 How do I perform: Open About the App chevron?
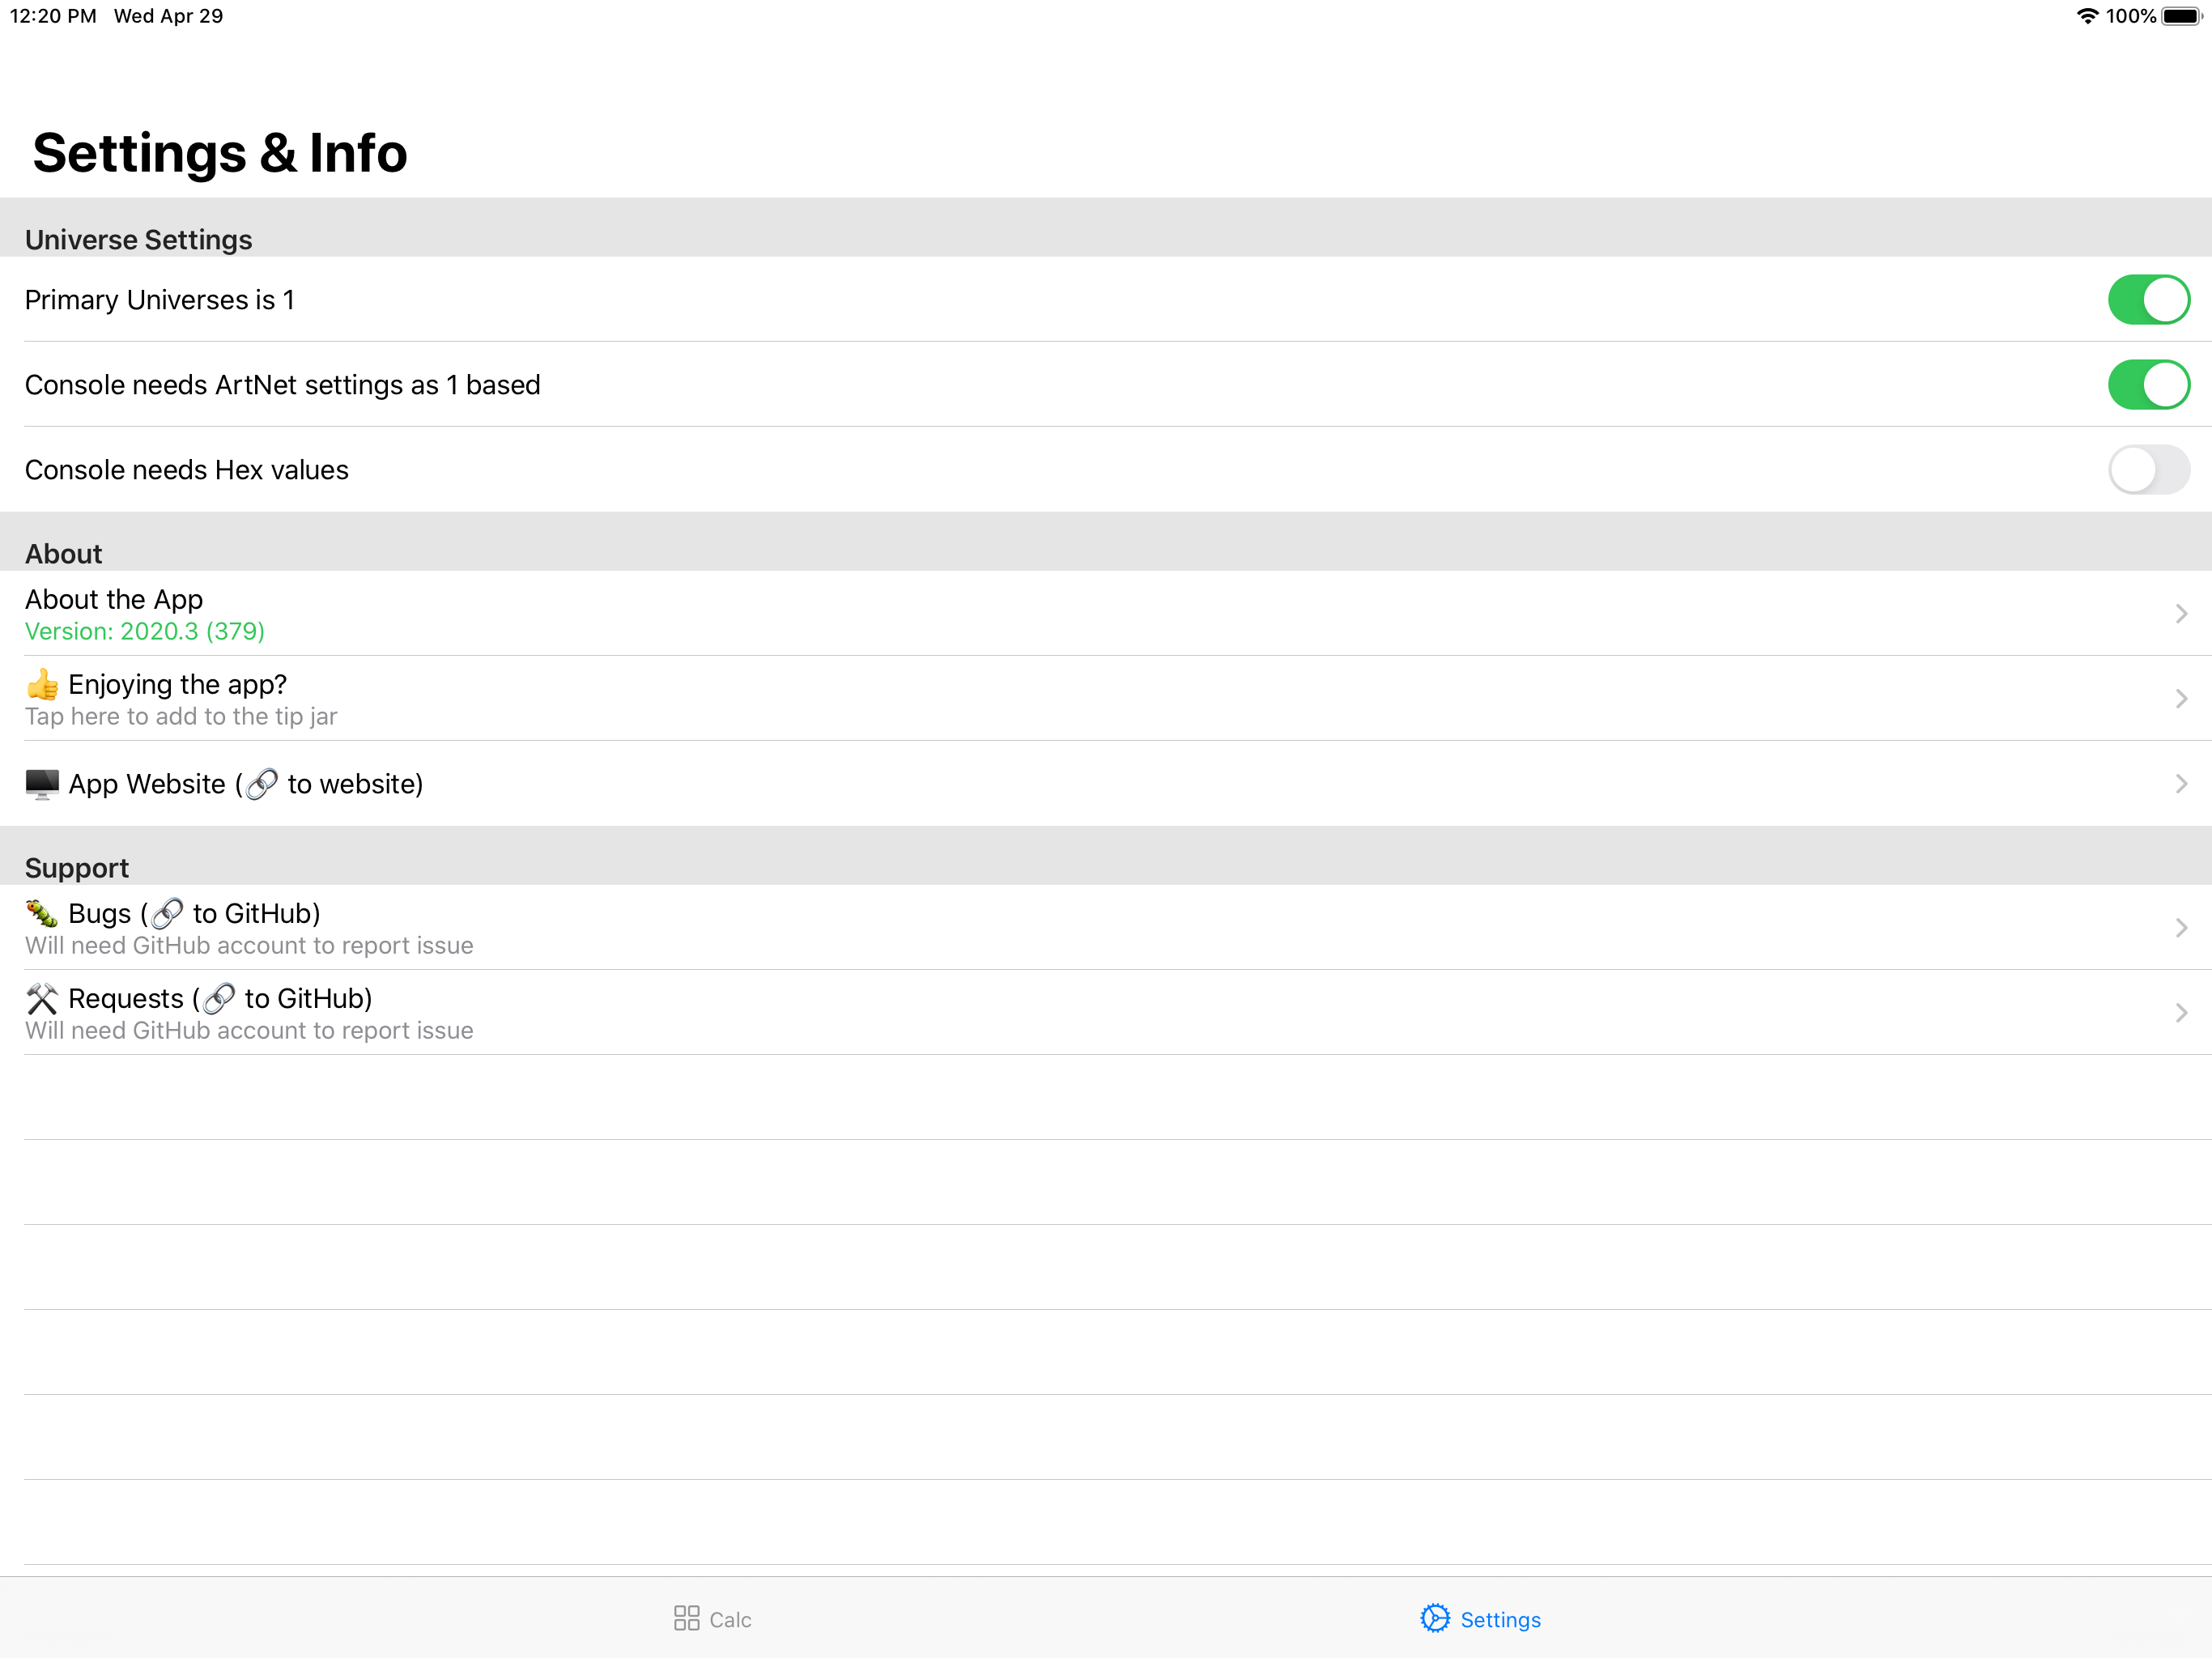(2181, 614)
